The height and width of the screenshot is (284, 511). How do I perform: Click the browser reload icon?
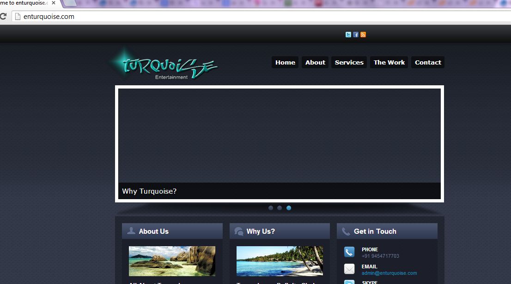4,16
